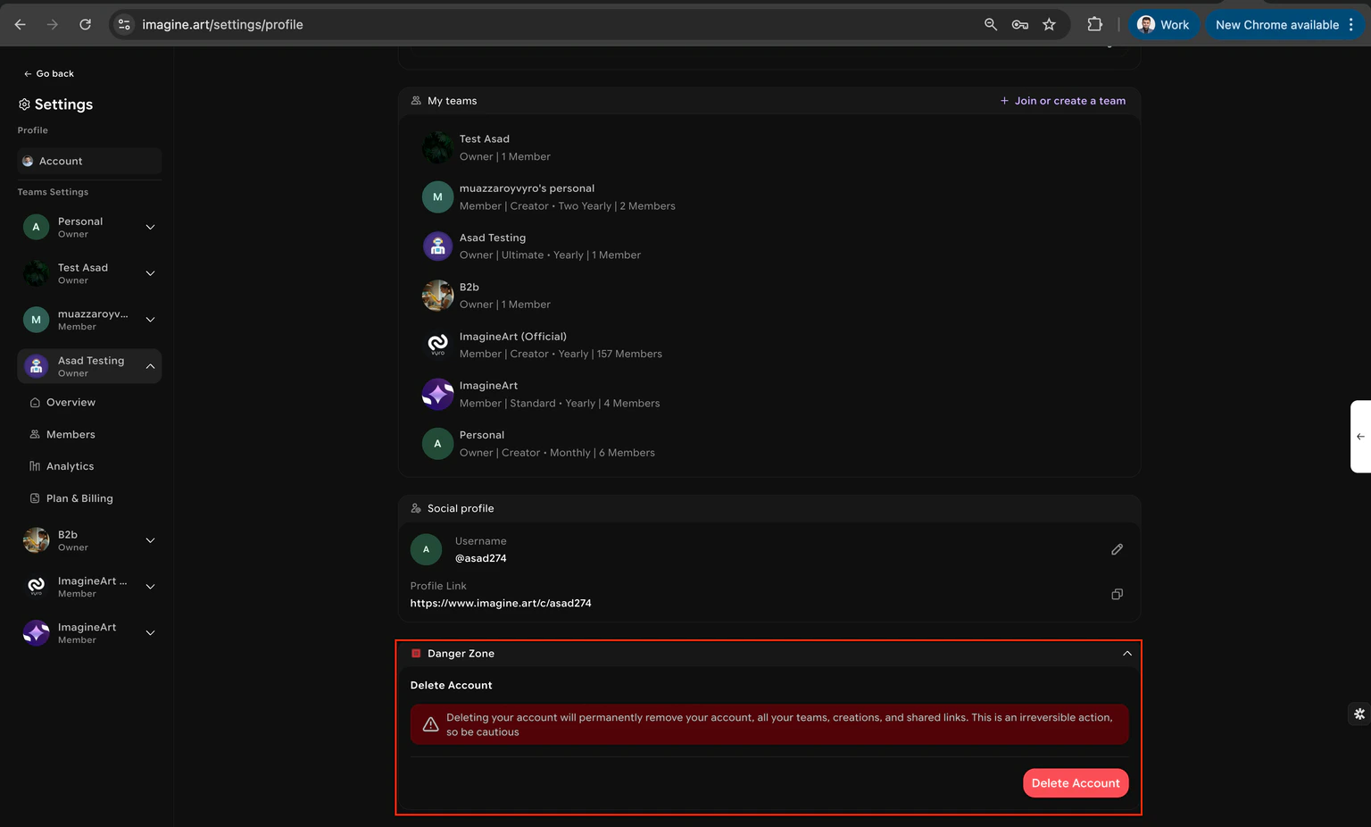This screenshot has width=1371, height=827.
Task: Expand the last ImagineArt Member chevron in the sidebar
Action: (x=150, y=633)
